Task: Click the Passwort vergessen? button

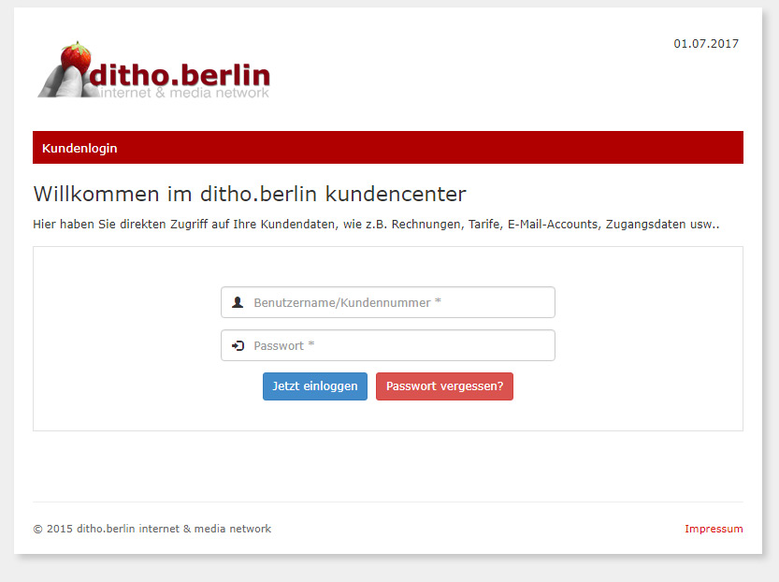Action: pyautogui.click(x=444, y=386)
